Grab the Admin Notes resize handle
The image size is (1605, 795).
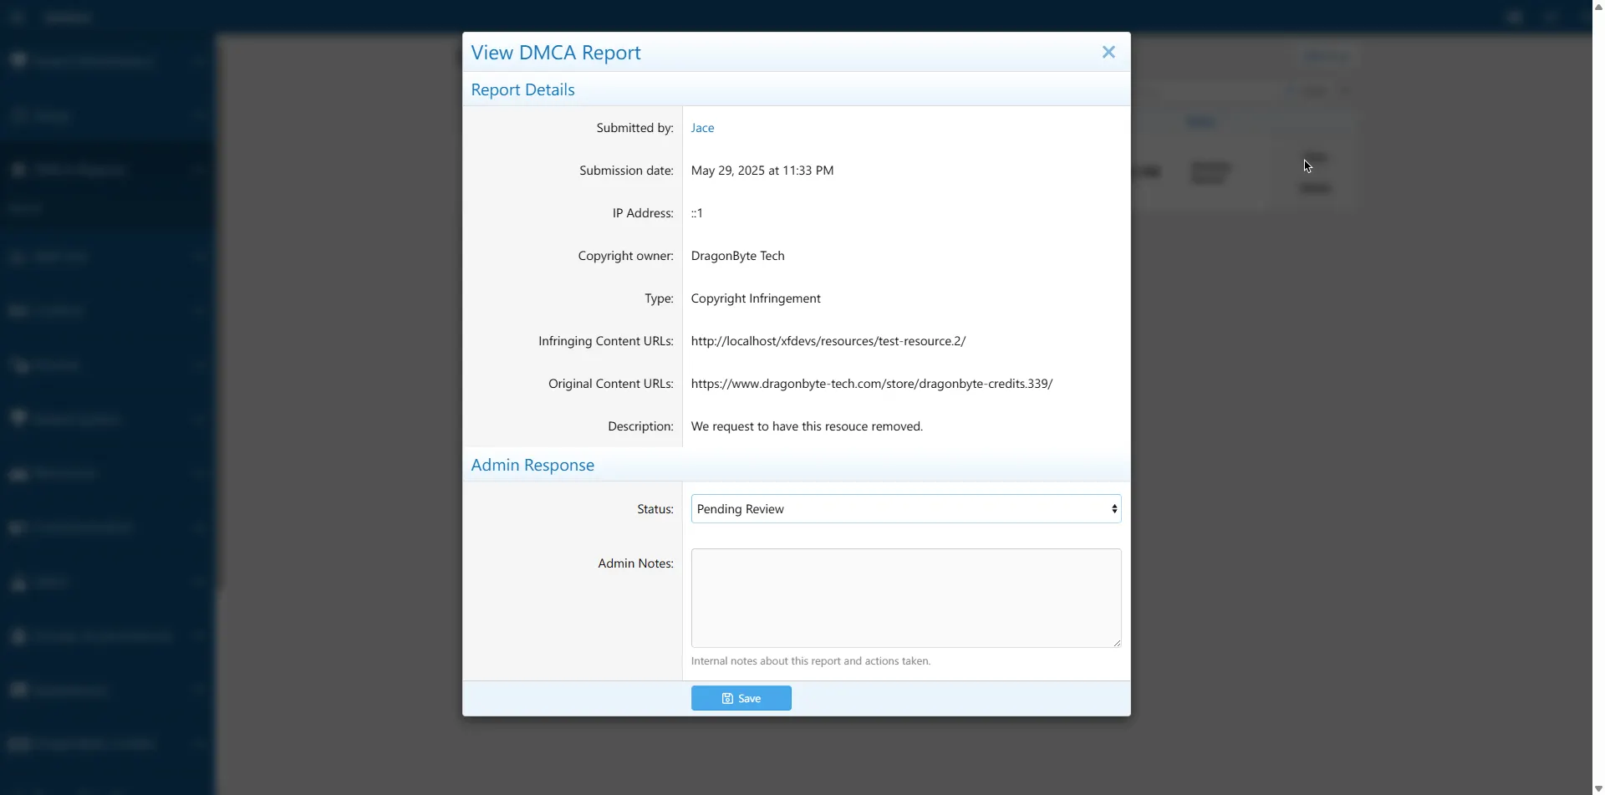1116,642
